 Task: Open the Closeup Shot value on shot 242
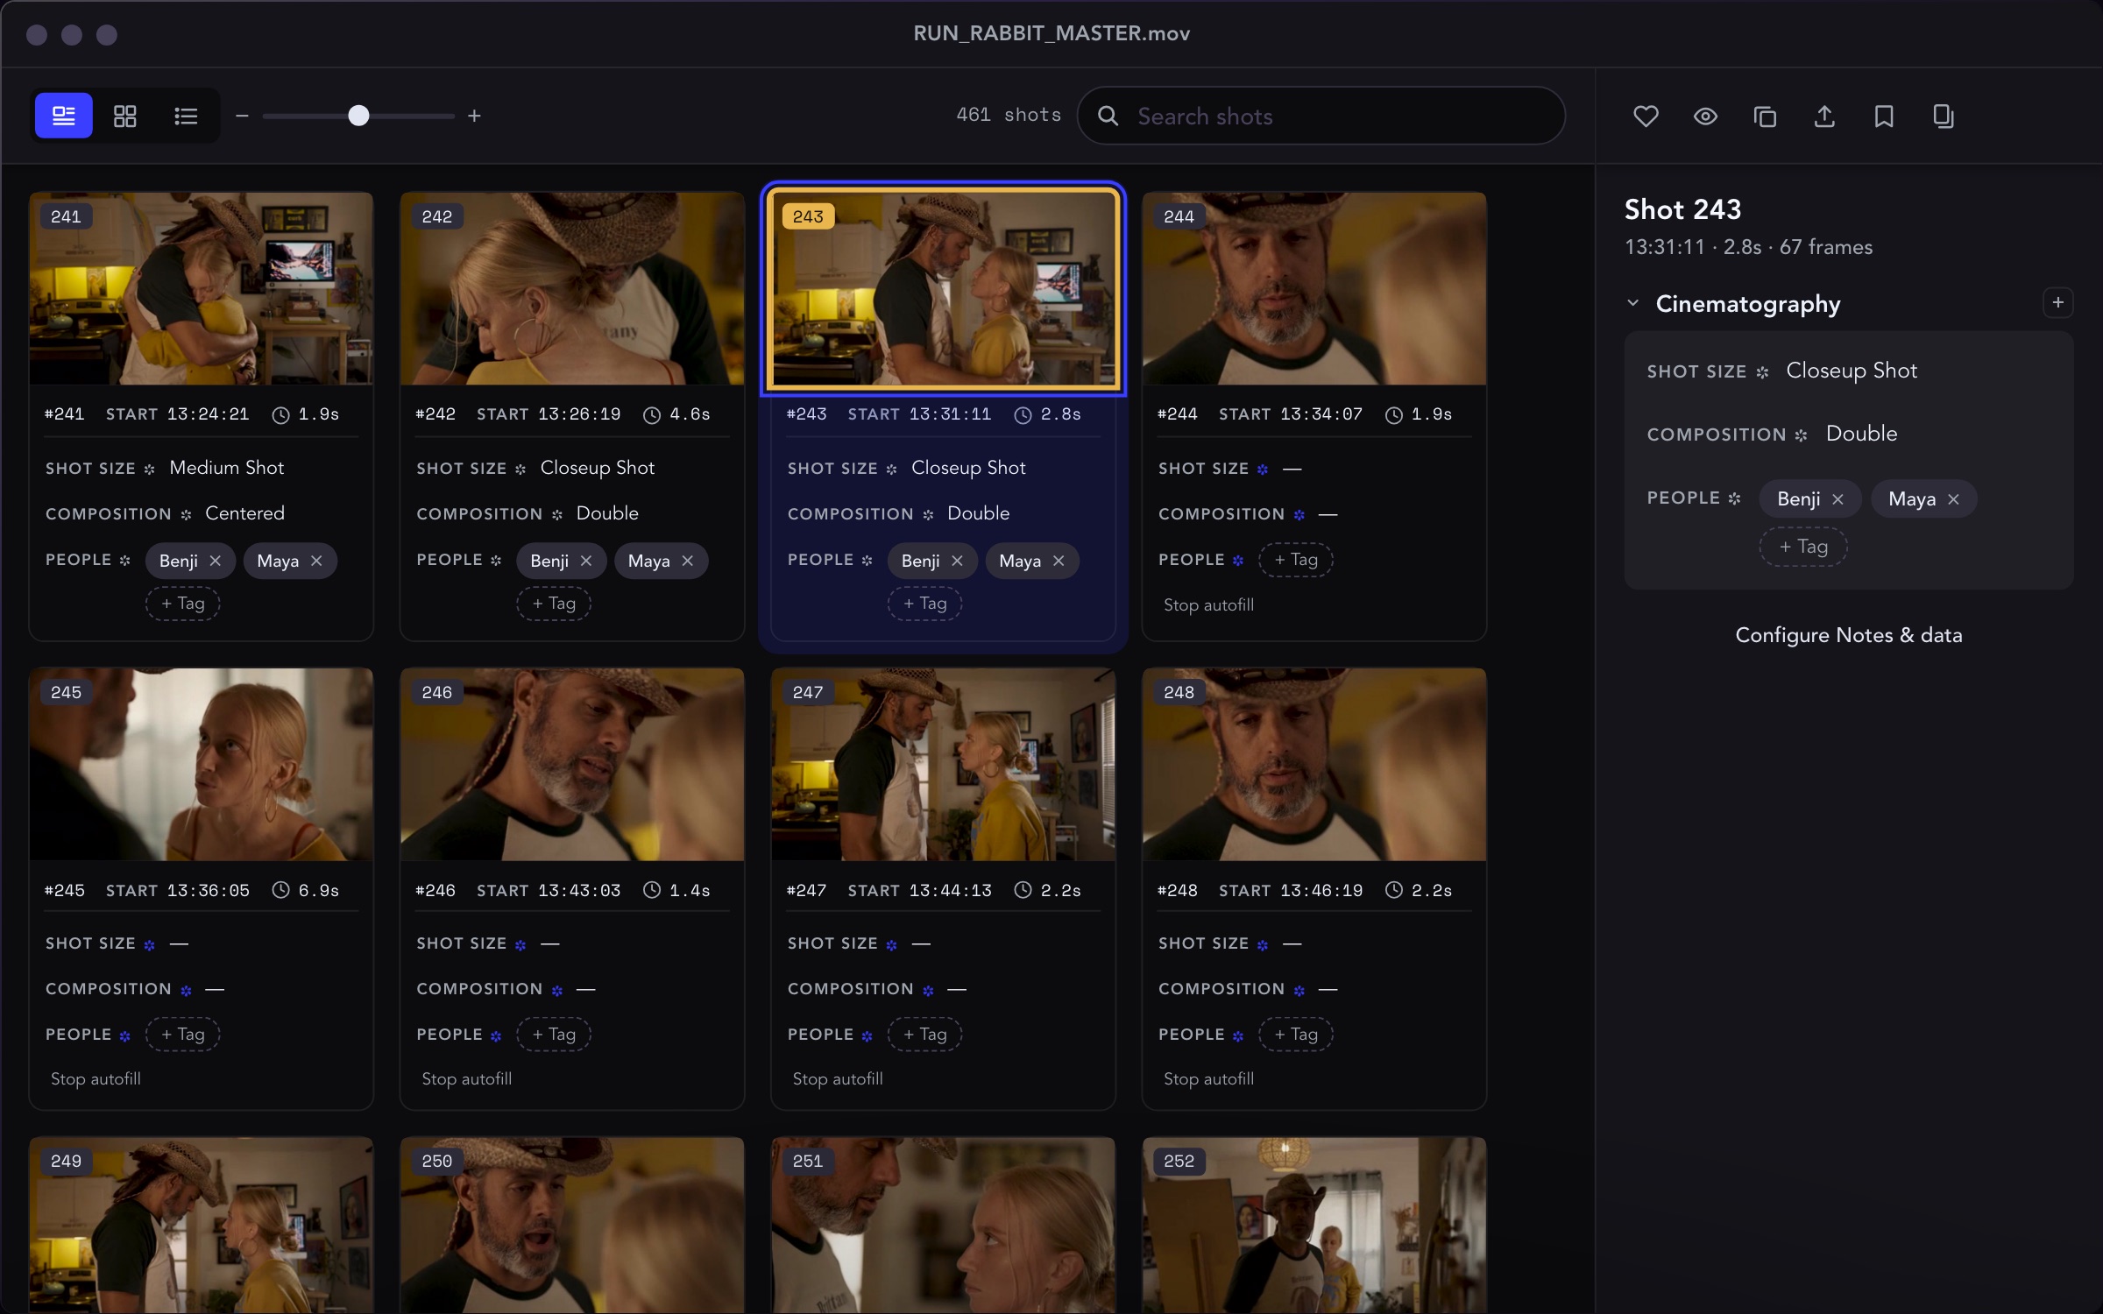point(598,468)
